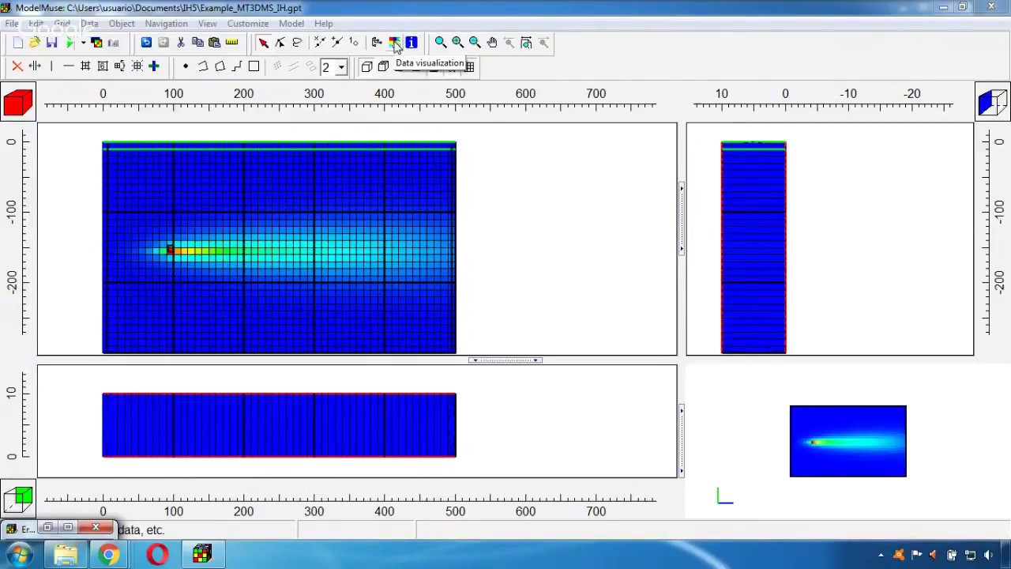1011x569 pixels.
Task: Click the save floppy disk icon
Action: 52,43
